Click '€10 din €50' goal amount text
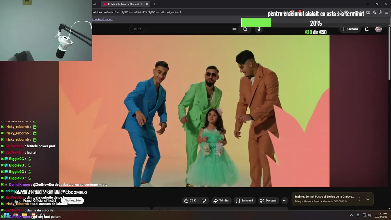 click(x=316, y=32)
